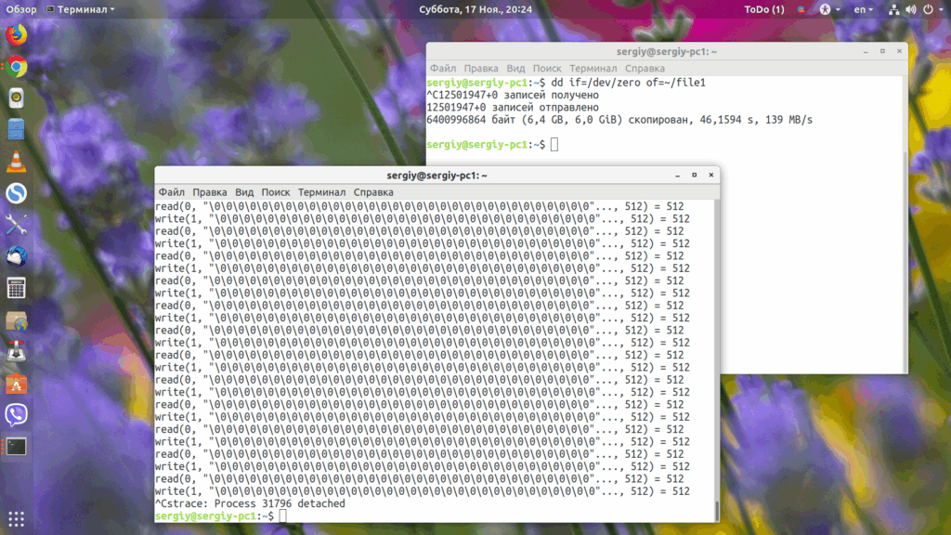Click the Обзор activities button

tap(21, 9)
